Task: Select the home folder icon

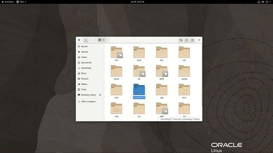Action: (116, 71)
